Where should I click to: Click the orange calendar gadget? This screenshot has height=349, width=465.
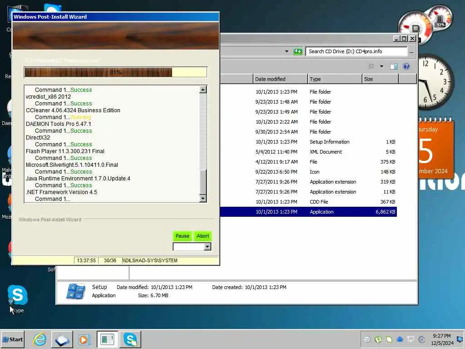[436, 148]
